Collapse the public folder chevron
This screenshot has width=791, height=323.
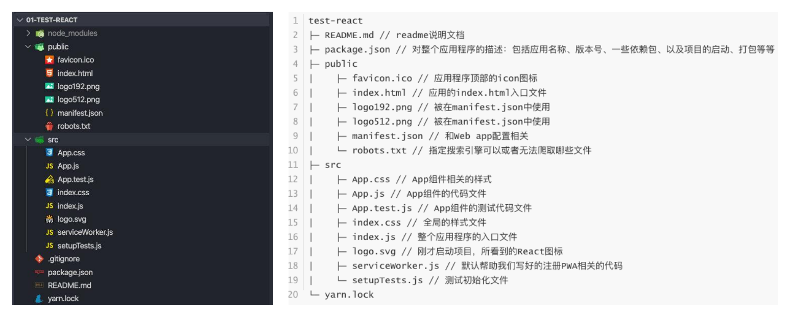click(x=29, y=46)
